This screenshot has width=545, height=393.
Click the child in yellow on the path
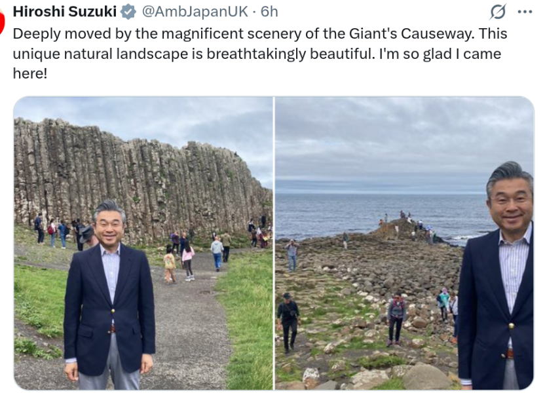pos(169,265)
